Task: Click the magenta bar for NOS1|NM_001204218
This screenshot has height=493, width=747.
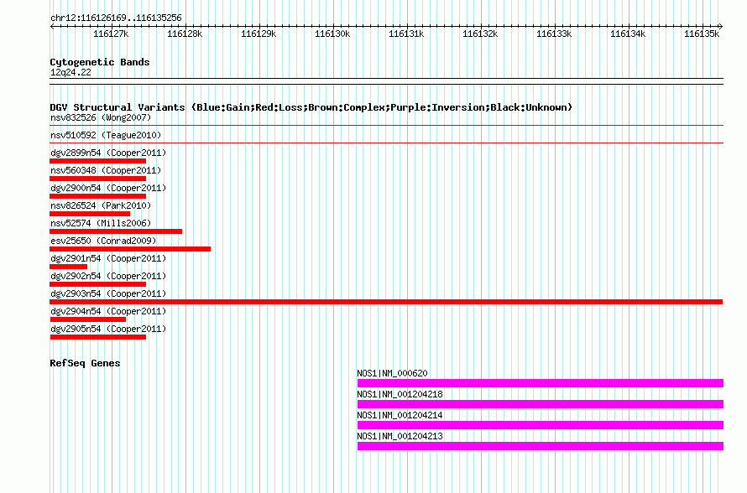Action: [541, 404]
